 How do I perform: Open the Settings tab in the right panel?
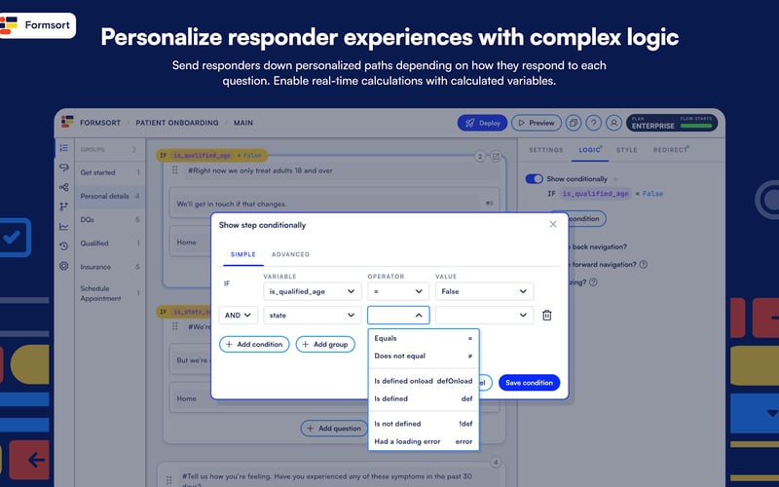pos(546,150)
